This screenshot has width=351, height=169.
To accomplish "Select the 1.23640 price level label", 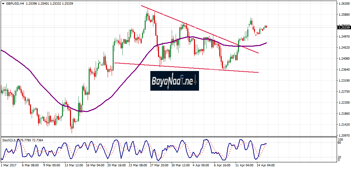I will [x=343, y=70].
